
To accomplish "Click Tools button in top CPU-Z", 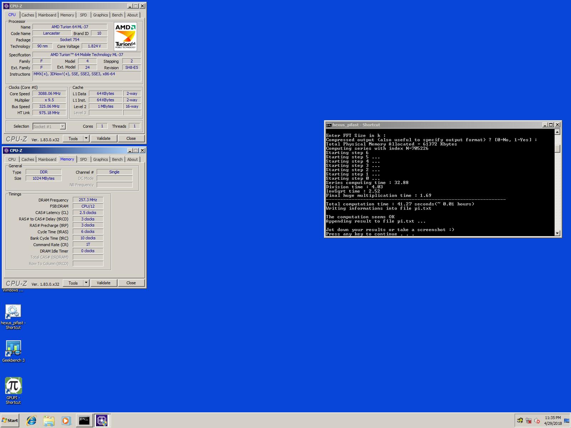I will point(73,138).
